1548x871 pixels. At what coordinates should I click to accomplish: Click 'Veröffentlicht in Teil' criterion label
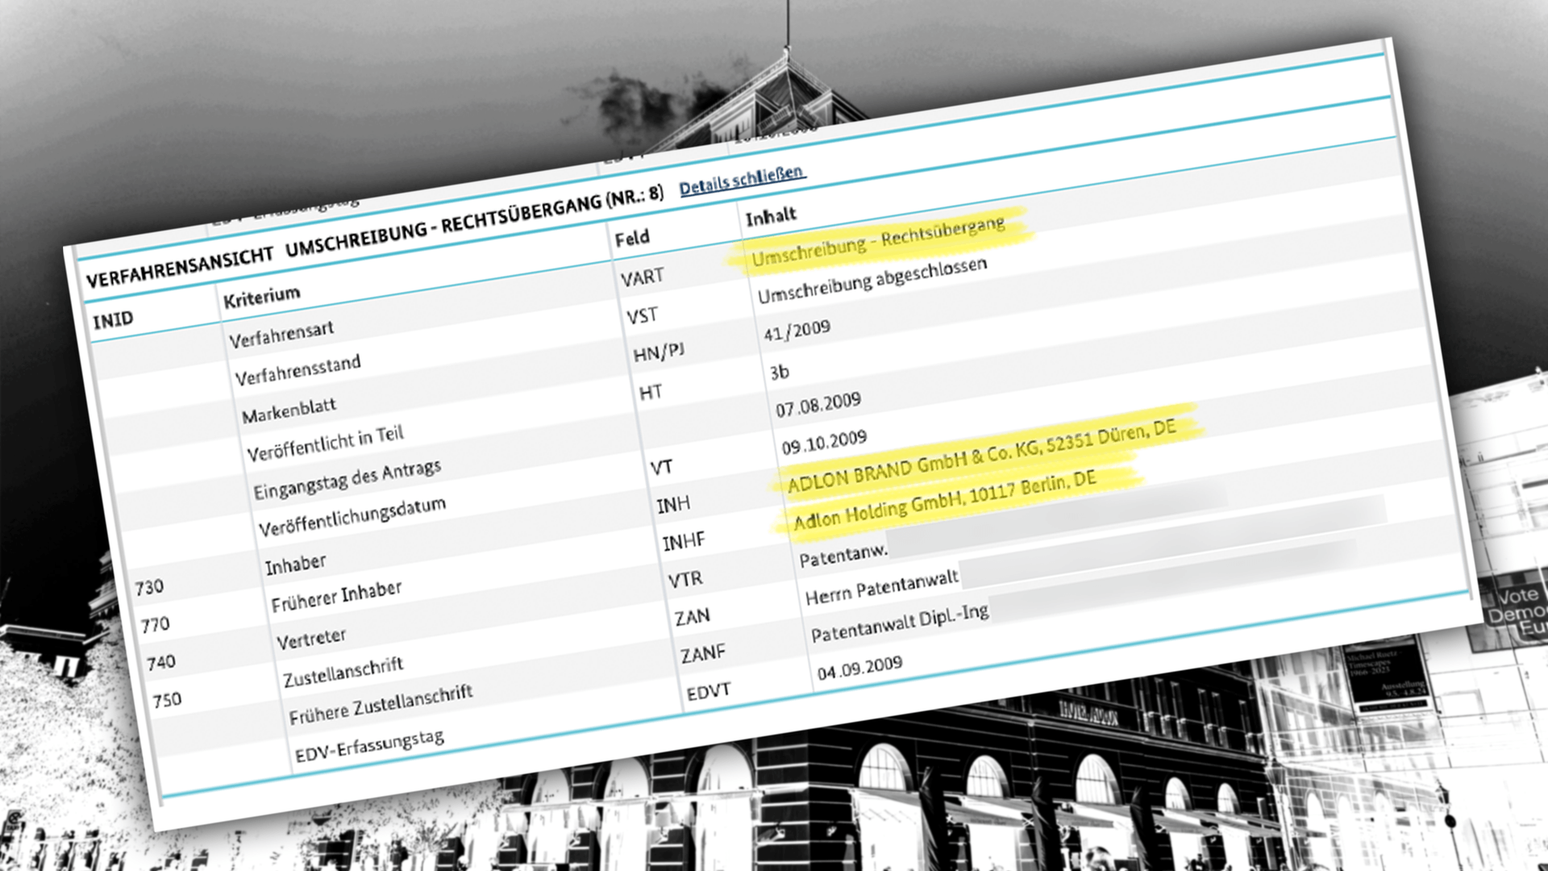[325, 443]
